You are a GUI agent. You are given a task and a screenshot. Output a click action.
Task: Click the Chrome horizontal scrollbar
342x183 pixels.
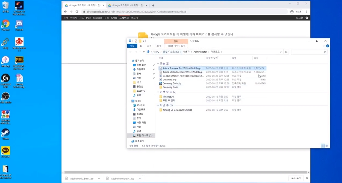click(x=185, y=172)
